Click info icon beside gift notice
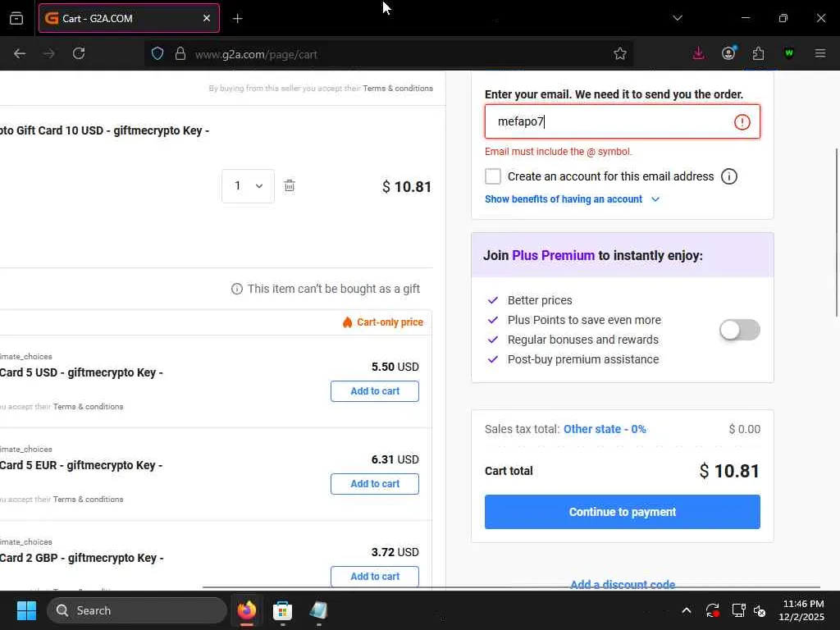The image size is (840, 630). pyautogui.click(x=237, y=289)
